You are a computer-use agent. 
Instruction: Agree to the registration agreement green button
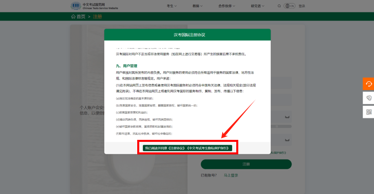click(187, 148)
